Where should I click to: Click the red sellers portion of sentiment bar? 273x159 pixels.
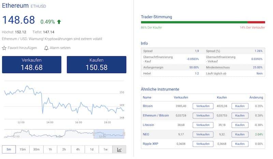pos(256,22)
